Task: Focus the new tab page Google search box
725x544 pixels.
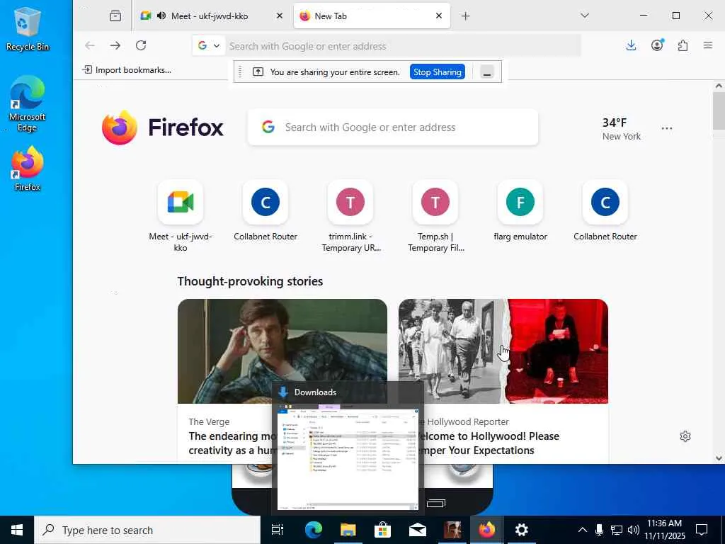Action: [x=393, y=127]
